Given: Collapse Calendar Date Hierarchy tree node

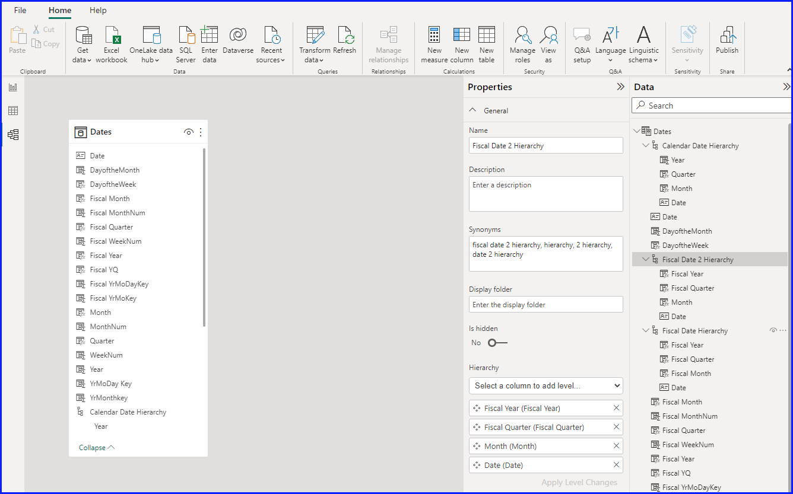Looking at the screenshot, I should pyautogui.click(x=646, y=146).
